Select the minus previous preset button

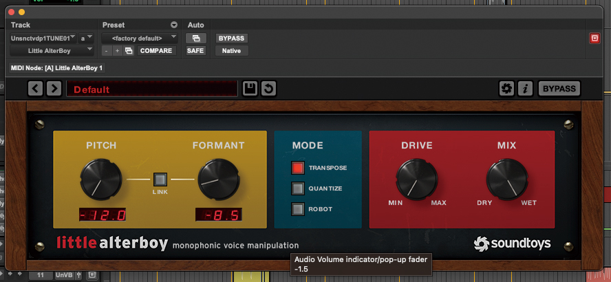pyautogui.click(x=106, y=51)
